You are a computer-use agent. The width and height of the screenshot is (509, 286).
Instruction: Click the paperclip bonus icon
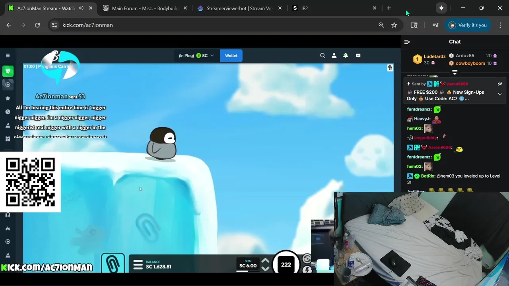coord(113,263)
